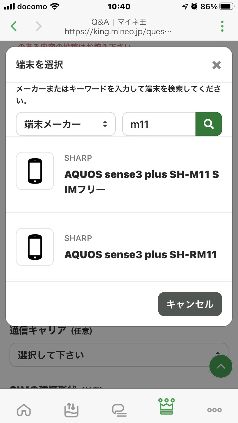The image size is (238, 423).
Task: Open the chat bubbles tab icon
Action: 119,410
